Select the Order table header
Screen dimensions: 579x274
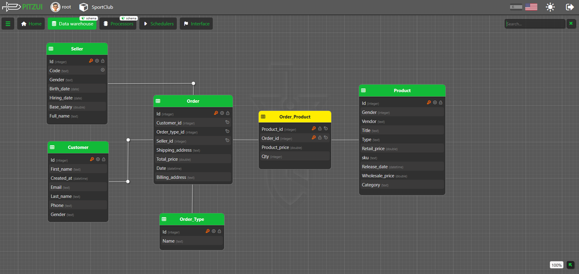tap(193, 101)
